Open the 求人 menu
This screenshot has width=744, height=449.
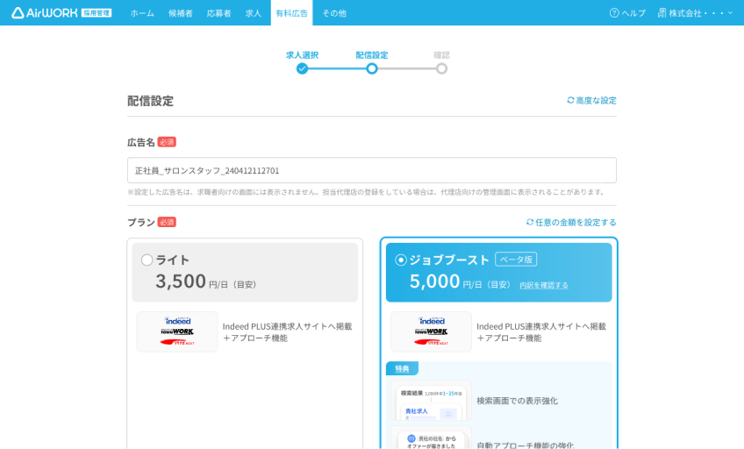254,13
